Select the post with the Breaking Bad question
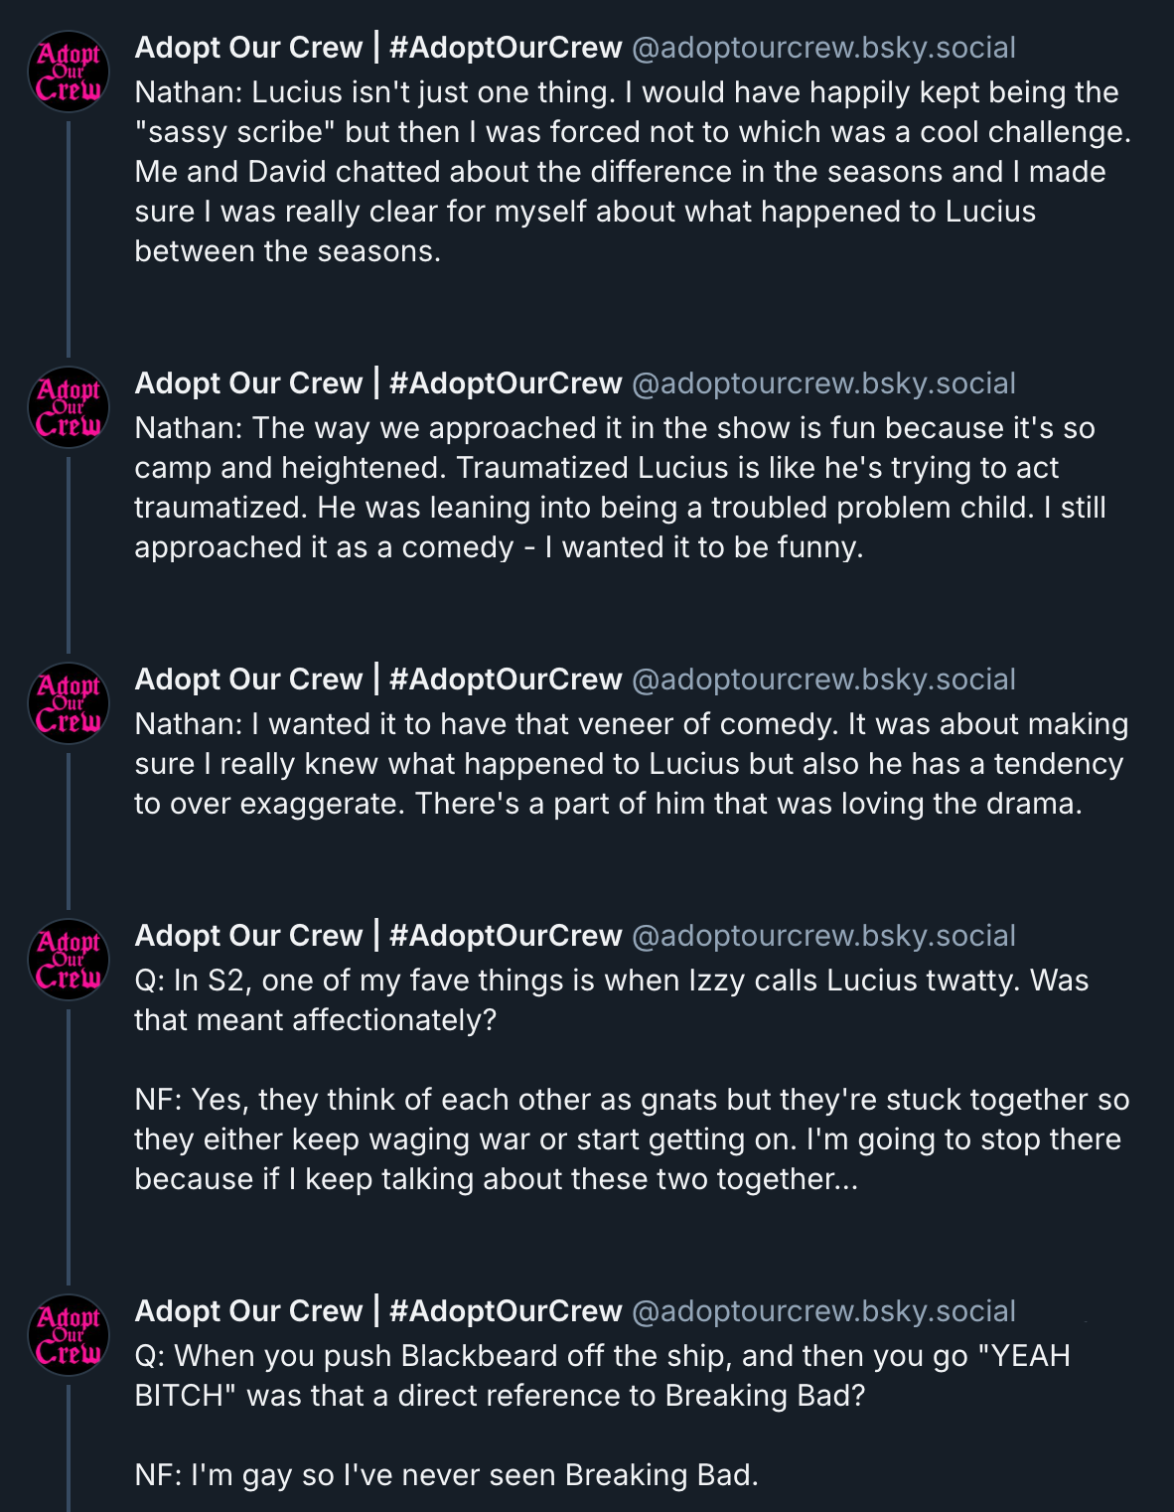Image resolution: width=1174 pixels, height=1512 pixels. 632,1416
